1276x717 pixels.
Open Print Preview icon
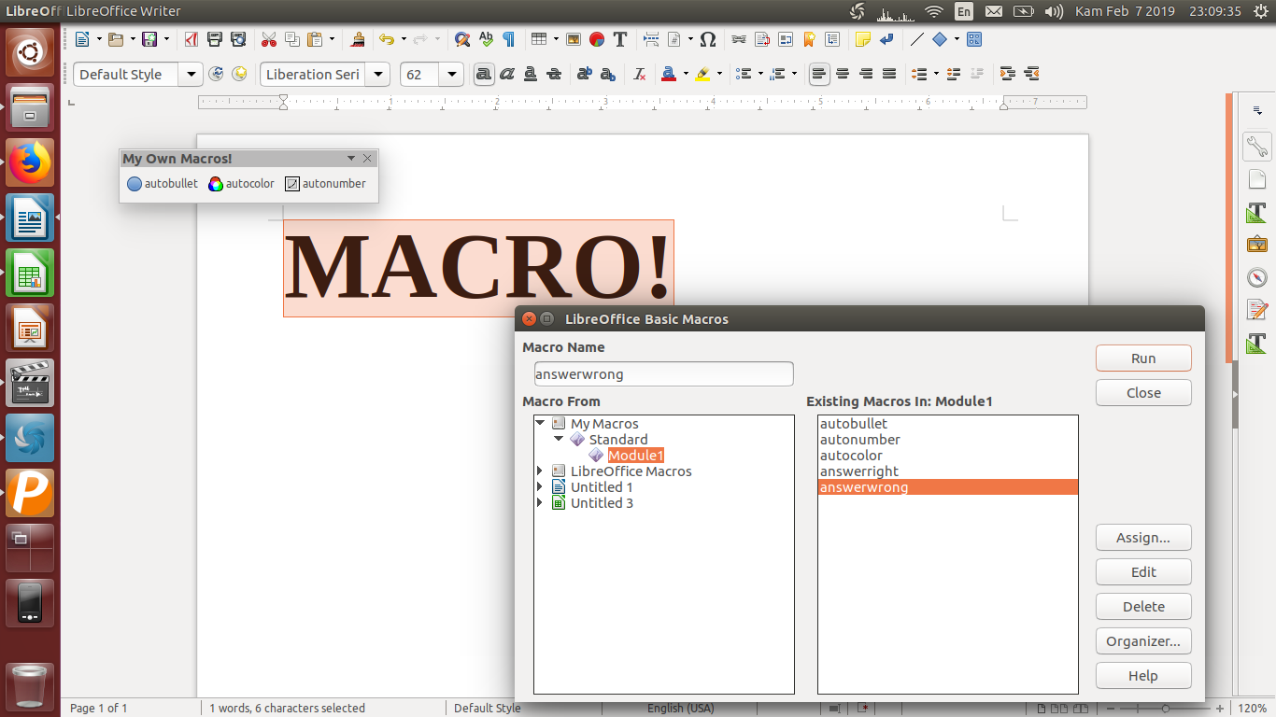point(238,39)
